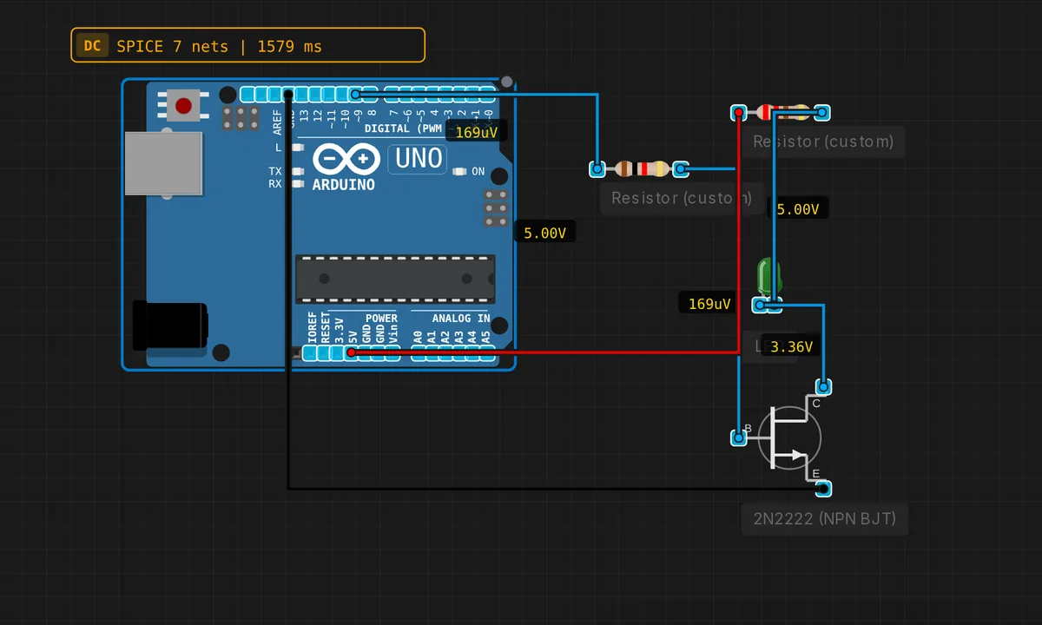Click the ON power indicator LED
This screenshot has width=1042, height=625.
458,172
